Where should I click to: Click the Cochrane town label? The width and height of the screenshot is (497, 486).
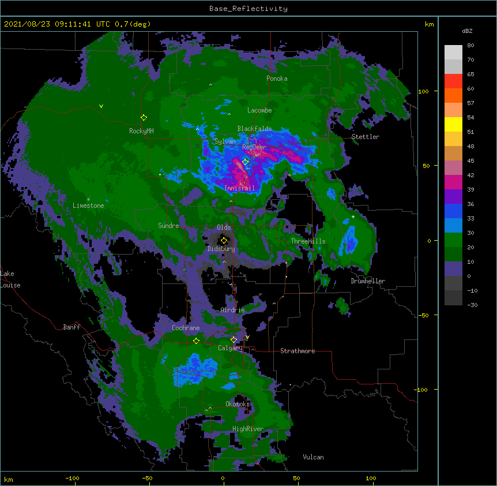(x=186, y=328)
